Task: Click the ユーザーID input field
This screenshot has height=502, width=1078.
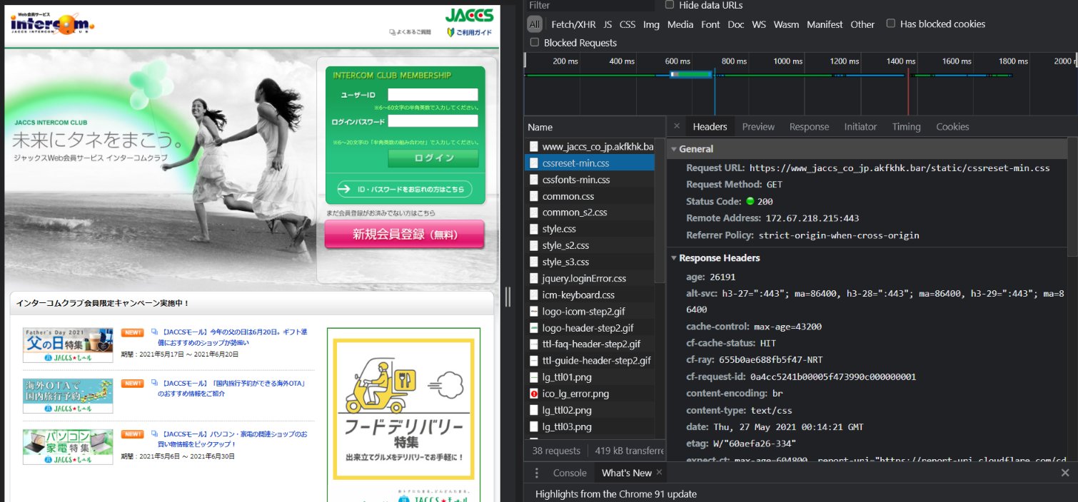Action: point(433,95)
